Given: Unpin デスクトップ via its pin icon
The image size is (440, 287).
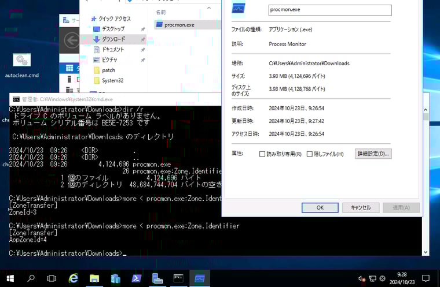Looking at the screenshot, I should pos(143,29).
